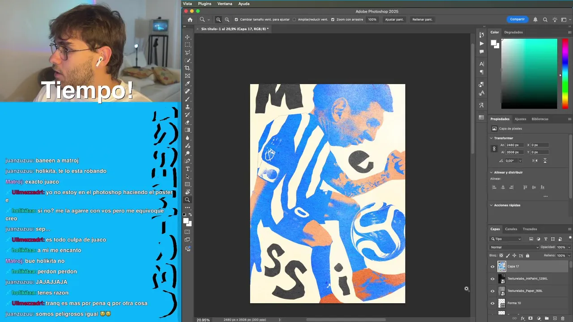
Task: Select the Zoom tool in toolbar
Action: click(188, 200)
